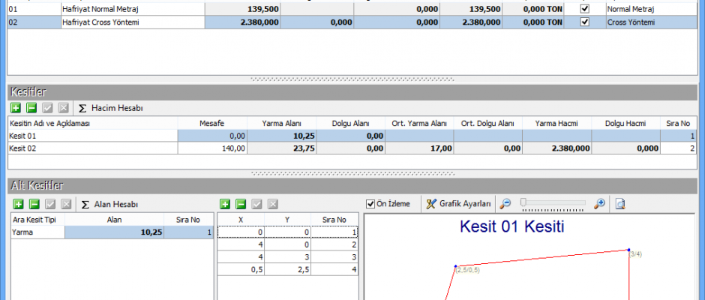Zoom out the section graph preview

506,204
